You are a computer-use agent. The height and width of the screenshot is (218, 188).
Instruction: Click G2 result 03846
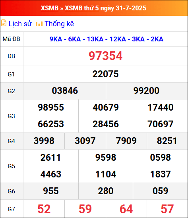(x=65, y=91)
